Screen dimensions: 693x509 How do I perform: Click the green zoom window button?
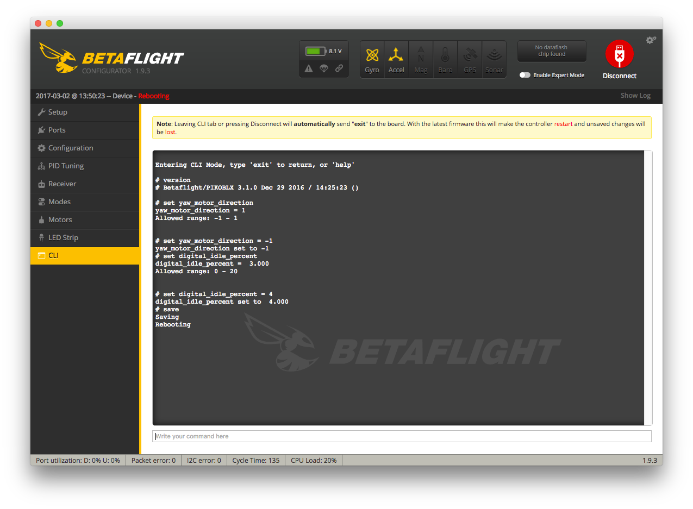[60, 23]
